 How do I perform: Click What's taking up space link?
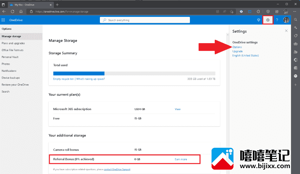coord(90,79)
